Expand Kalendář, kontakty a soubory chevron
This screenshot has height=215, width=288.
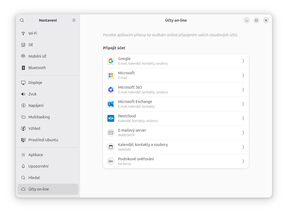(243, 147)
